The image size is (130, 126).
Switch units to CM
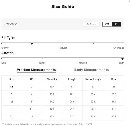pos(107,24)
